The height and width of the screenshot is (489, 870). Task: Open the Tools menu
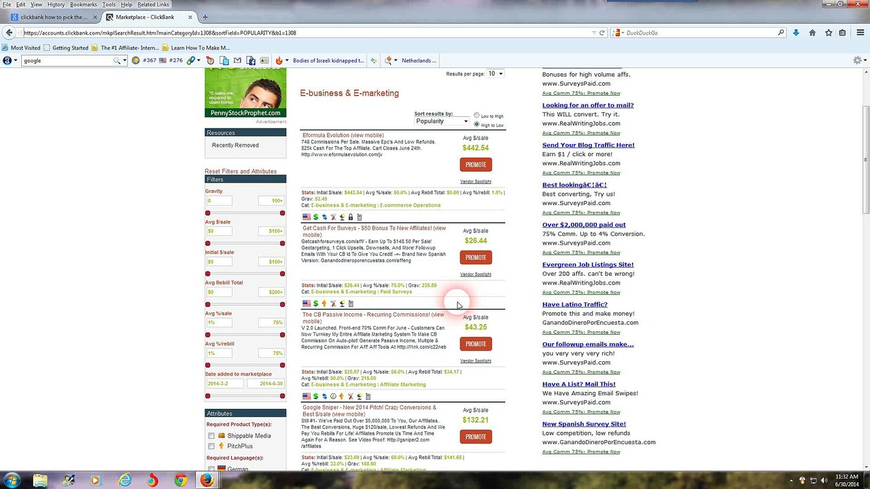[109, 4]
